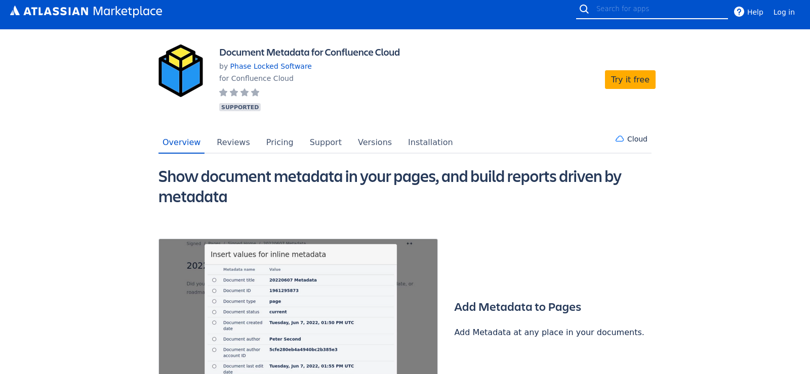Open the inline metadata screenshot thumbnail

[x=298, y=306]
